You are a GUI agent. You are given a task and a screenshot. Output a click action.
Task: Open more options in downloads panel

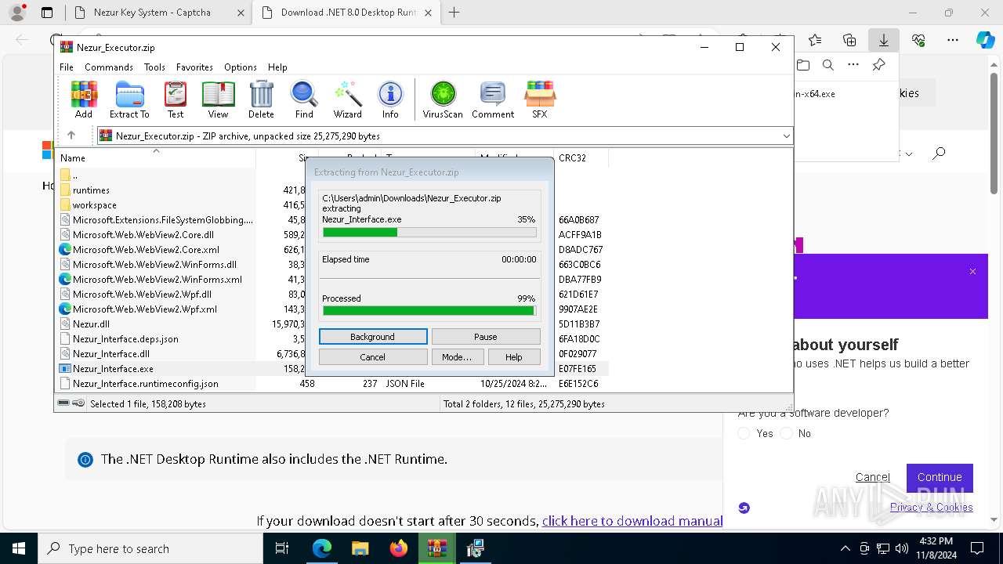tap(853, 65)
